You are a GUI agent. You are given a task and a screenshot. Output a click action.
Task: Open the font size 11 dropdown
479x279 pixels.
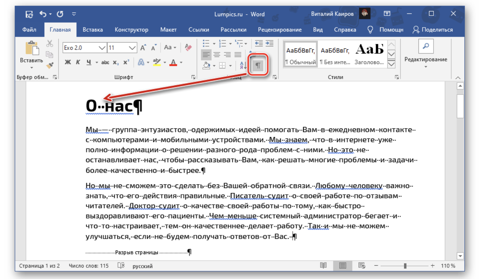132,48
